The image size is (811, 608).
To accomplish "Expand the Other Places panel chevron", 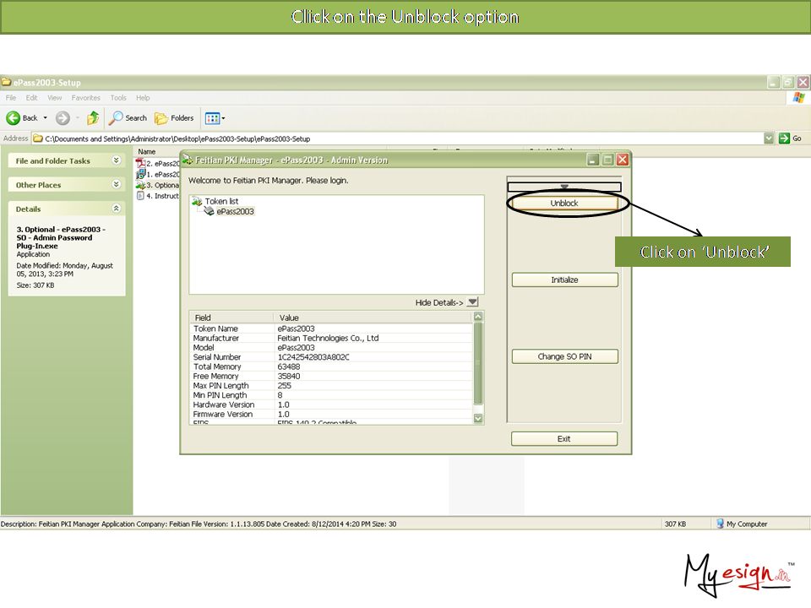I will click(116, 185).
